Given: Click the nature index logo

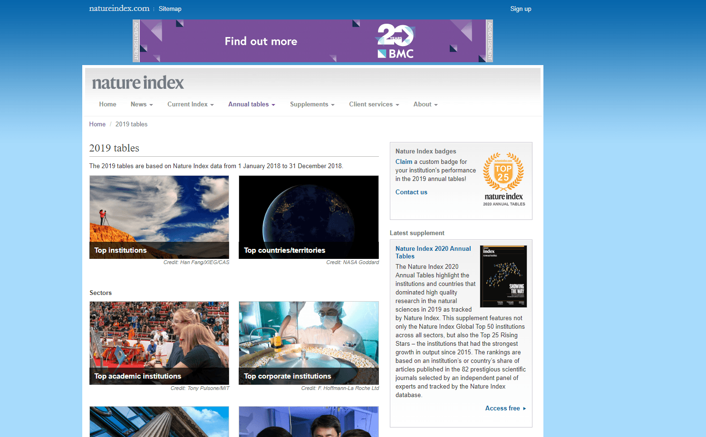Looking at the screenshot, I should (x=137, y=83).
